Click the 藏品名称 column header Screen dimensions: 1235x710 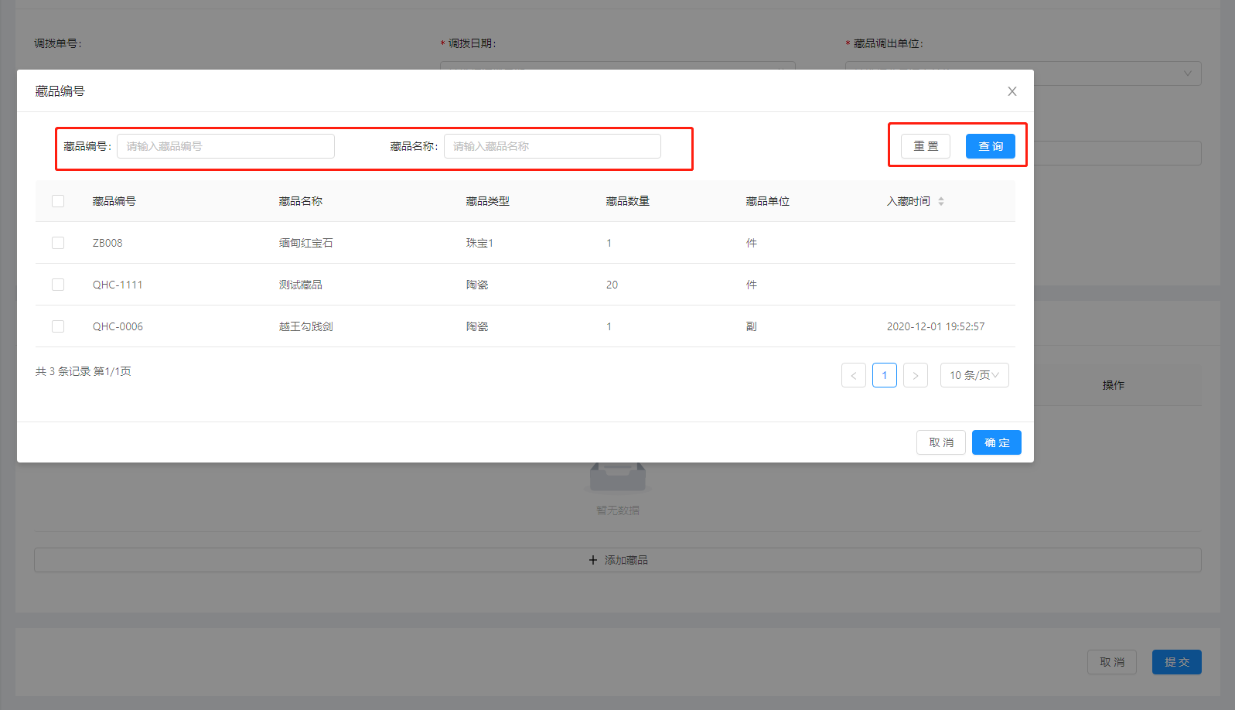301,201
